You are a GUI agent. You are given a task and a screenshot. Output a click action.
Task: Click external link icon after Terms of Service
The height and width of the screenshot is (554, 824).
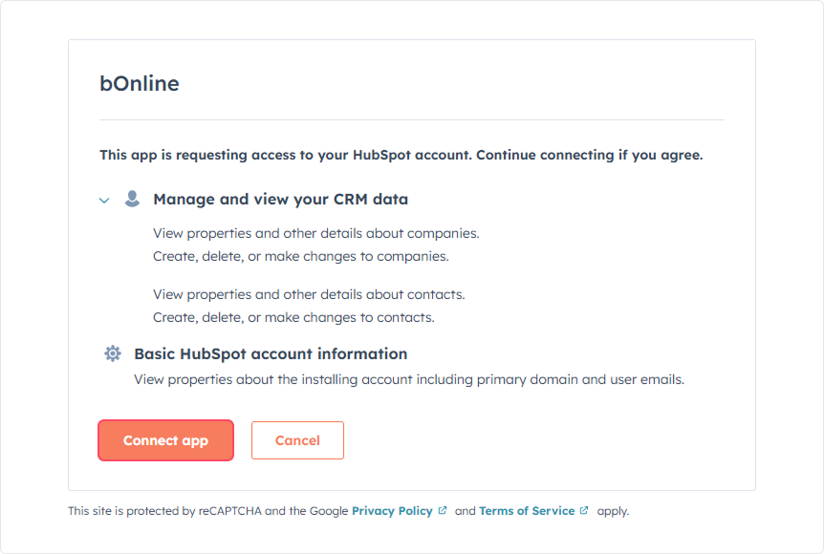click(584, 511)
